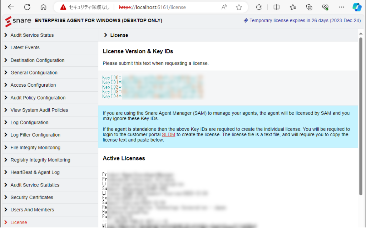This screenshot has width=366, height=231.
Task: Click the address bar URL field
Action: point(152,7)
